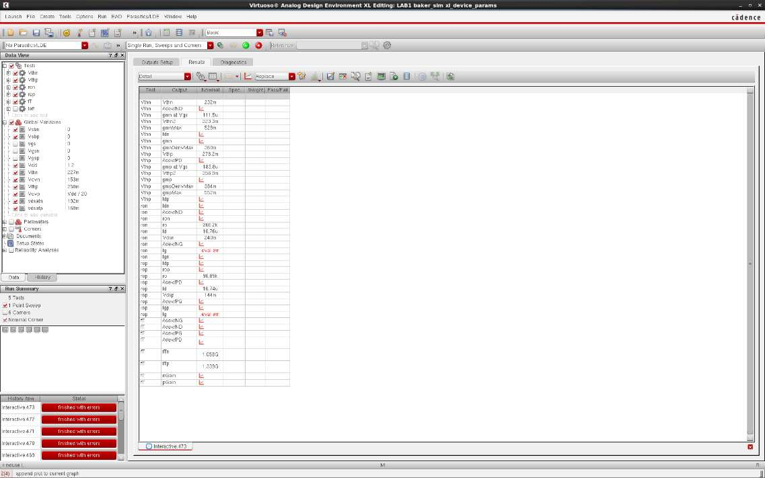Collapse the Tests tree node
Image resolution: width=765 pixels, height=478 pixels.
pos(5,66)
